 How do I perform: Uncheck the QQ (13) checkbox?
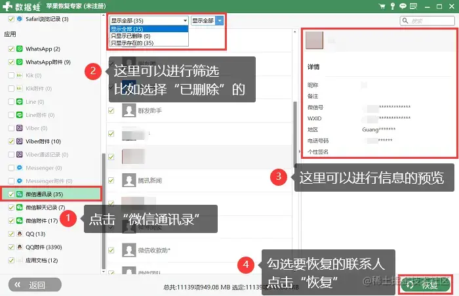11,234
